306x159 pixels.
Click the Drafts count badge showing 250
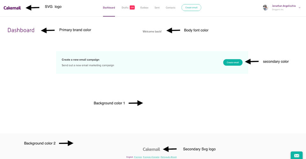coord(132,7)
